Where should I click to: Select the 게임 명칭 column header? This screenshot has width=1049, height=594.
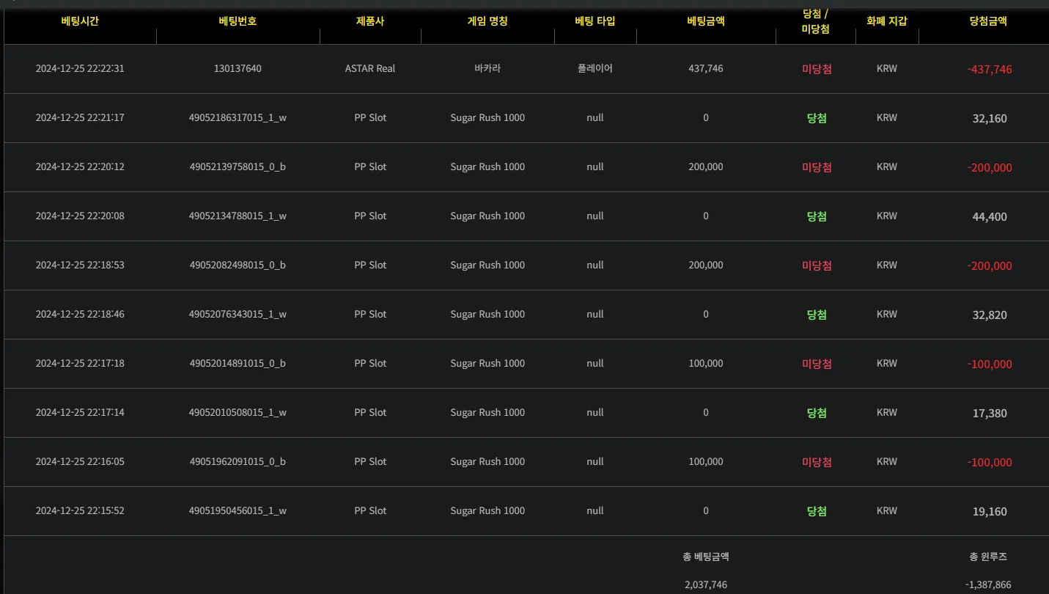[x=487, y=21]
